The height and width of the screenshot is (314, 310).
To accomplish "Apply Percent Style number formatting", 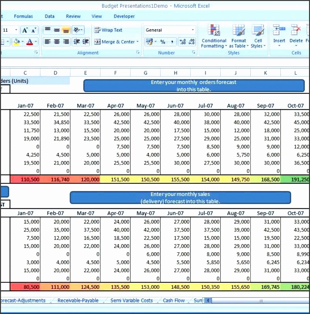I will tap(163, 42).
